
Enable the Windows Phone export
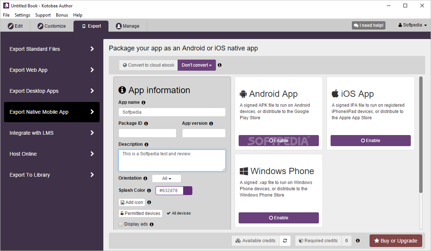tap(279, 218)
